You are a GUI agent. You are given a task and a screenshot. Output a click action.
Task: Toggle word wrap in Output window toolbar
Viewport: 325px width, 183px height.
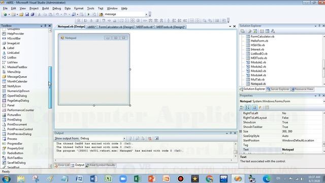tap(156, 138)
